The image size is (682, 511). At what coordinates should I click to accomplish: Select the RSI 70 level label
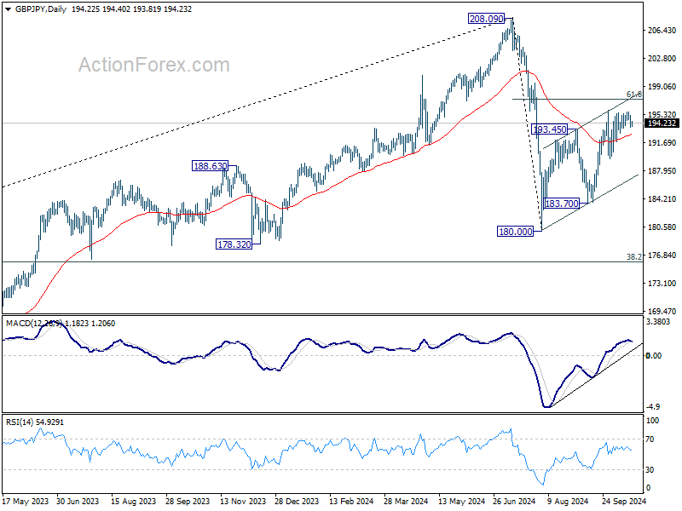(650, 439)
